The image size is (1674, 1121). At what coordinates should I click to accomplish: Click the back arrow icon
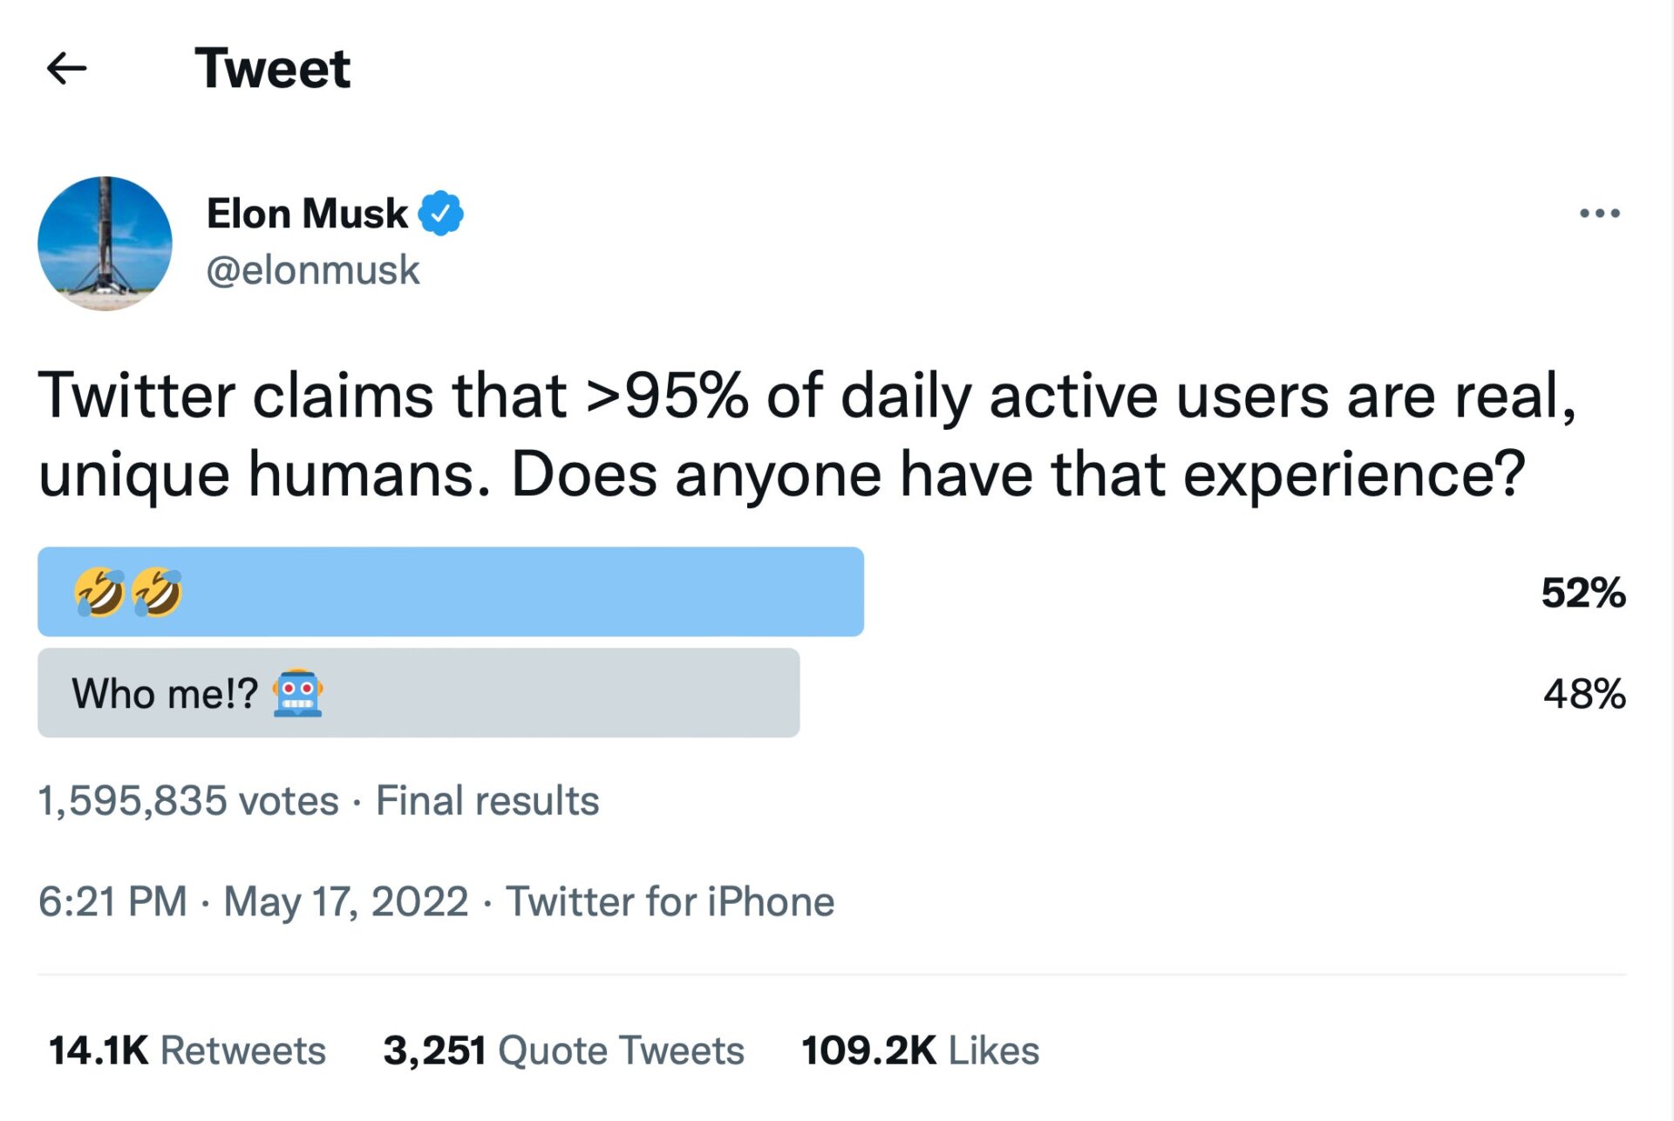point(66,68)
